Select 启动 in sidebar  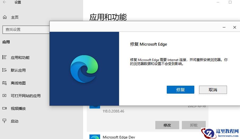[x=15, y=121]
